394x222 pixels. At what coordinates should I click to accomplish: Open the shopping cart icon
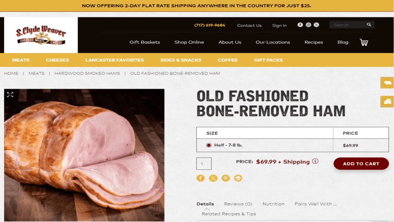[x=363, y=42]
